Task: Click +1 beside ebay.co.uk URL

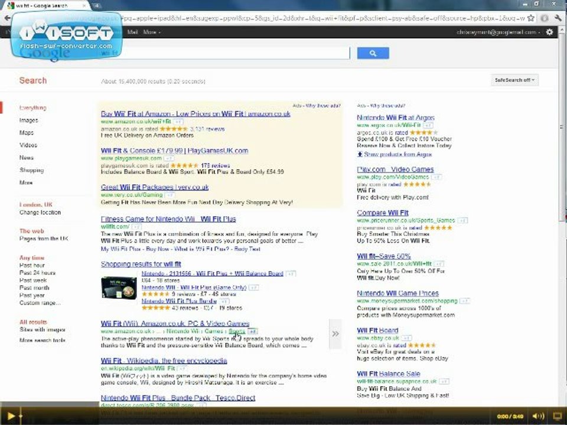Action: point(407,338)
